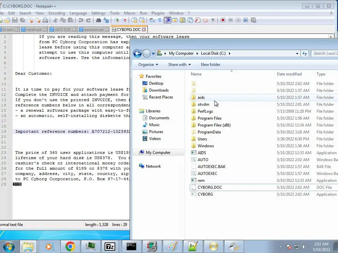Screen dimensions: 338x253
Task: Start macro recording with the red record icon
Action: 223,20
